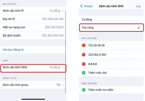Select the Thủ công DNS option
Viewport: 145px width, 101px height.
(111, 28)
